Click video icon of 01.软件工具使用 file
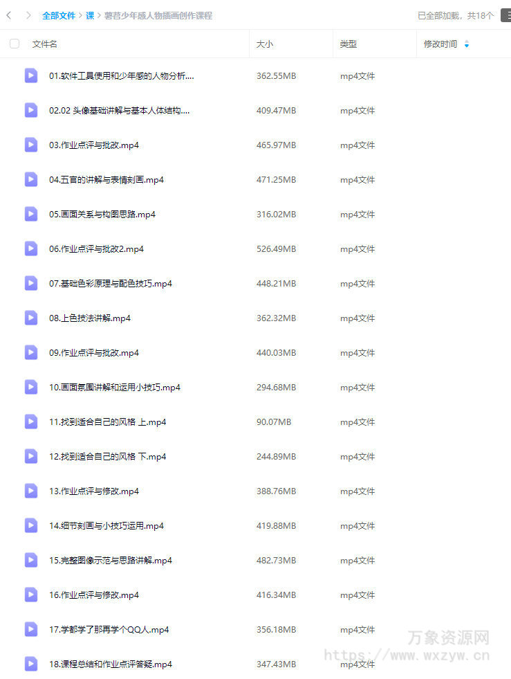This screenshot has height=679, width=511. pyautogui.click(x=30, y=75)
